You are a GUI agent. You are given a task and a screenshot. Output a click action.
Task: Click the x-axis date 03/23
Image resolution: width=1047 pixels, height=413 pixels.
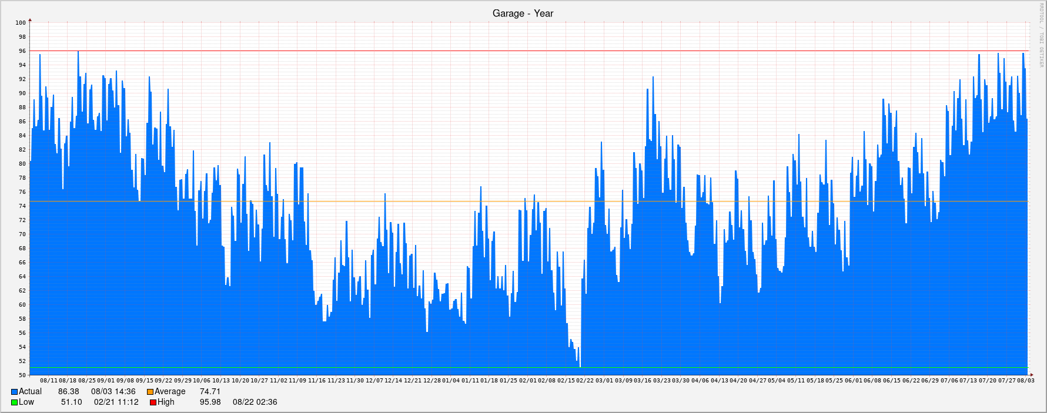tap(661, 381)
